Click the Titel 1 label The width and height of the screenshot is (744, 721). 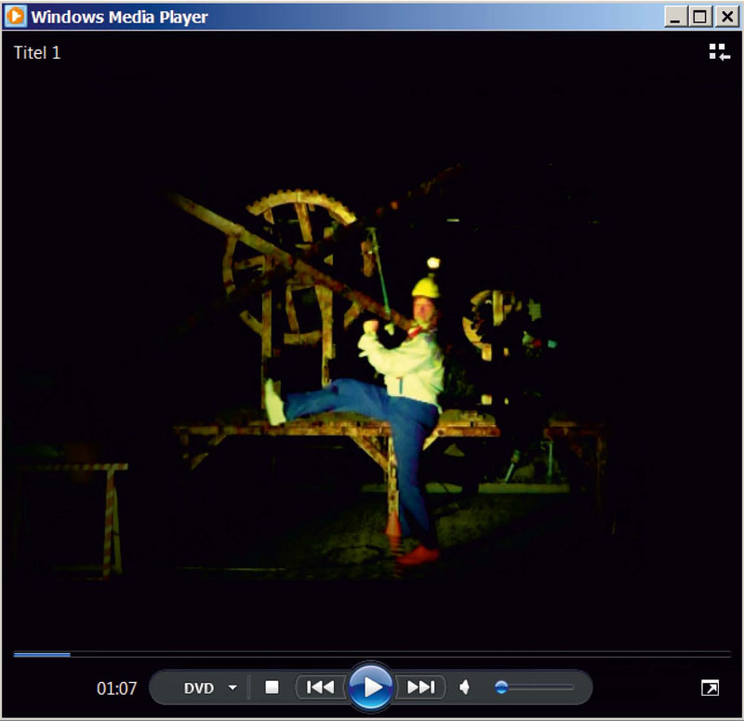[37, 53]
